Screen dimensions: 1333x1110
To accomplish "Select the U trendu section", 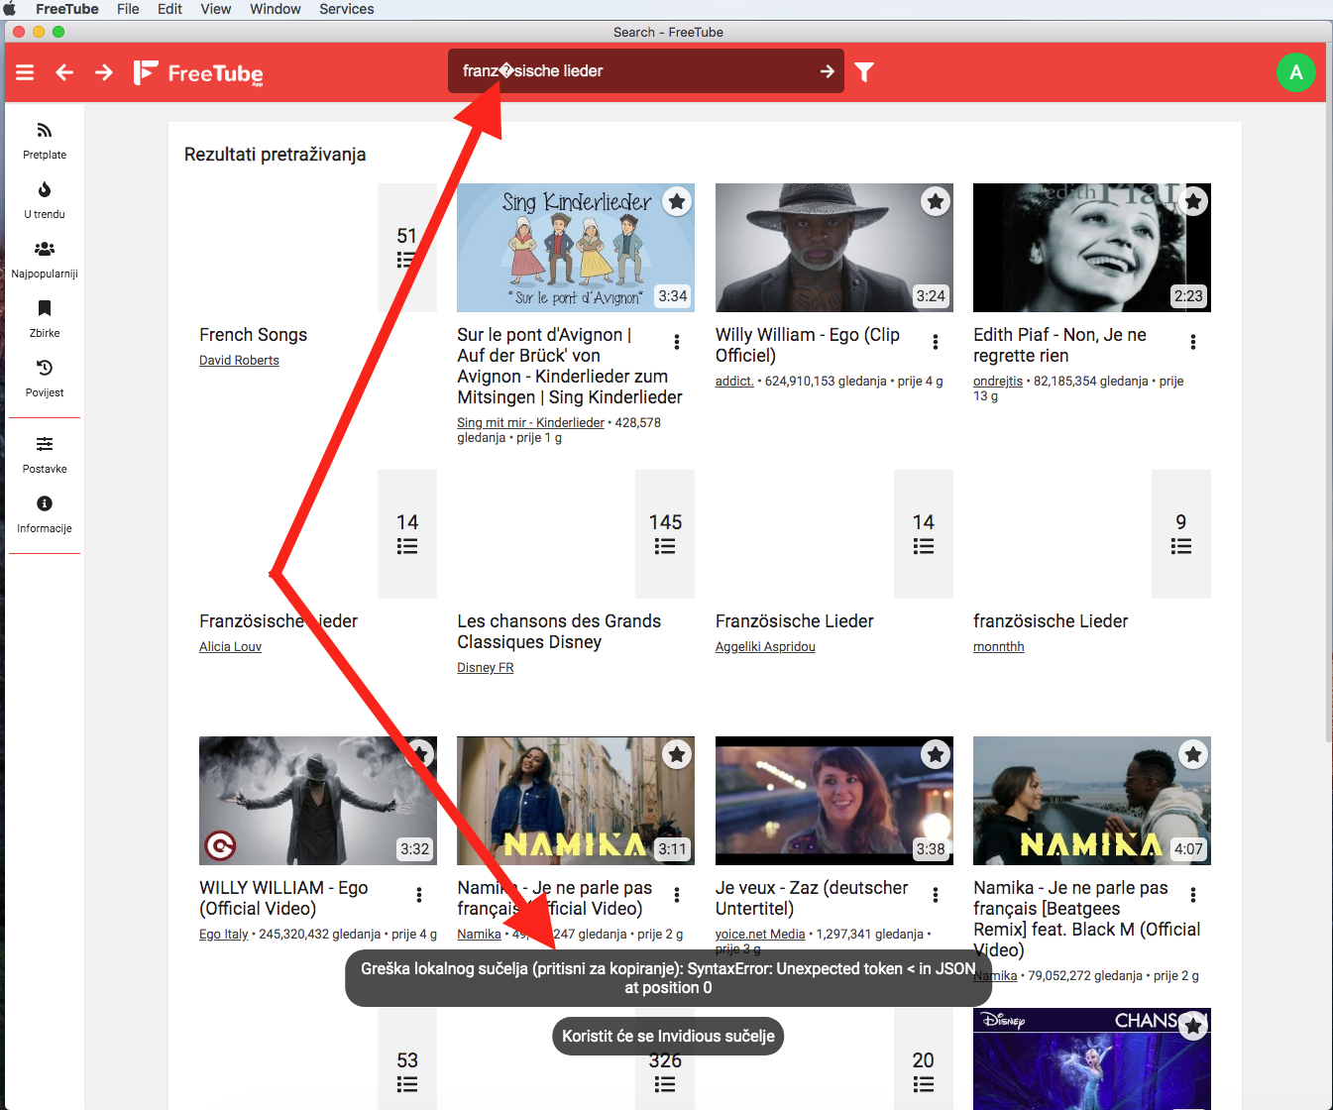I will [44, 200].
